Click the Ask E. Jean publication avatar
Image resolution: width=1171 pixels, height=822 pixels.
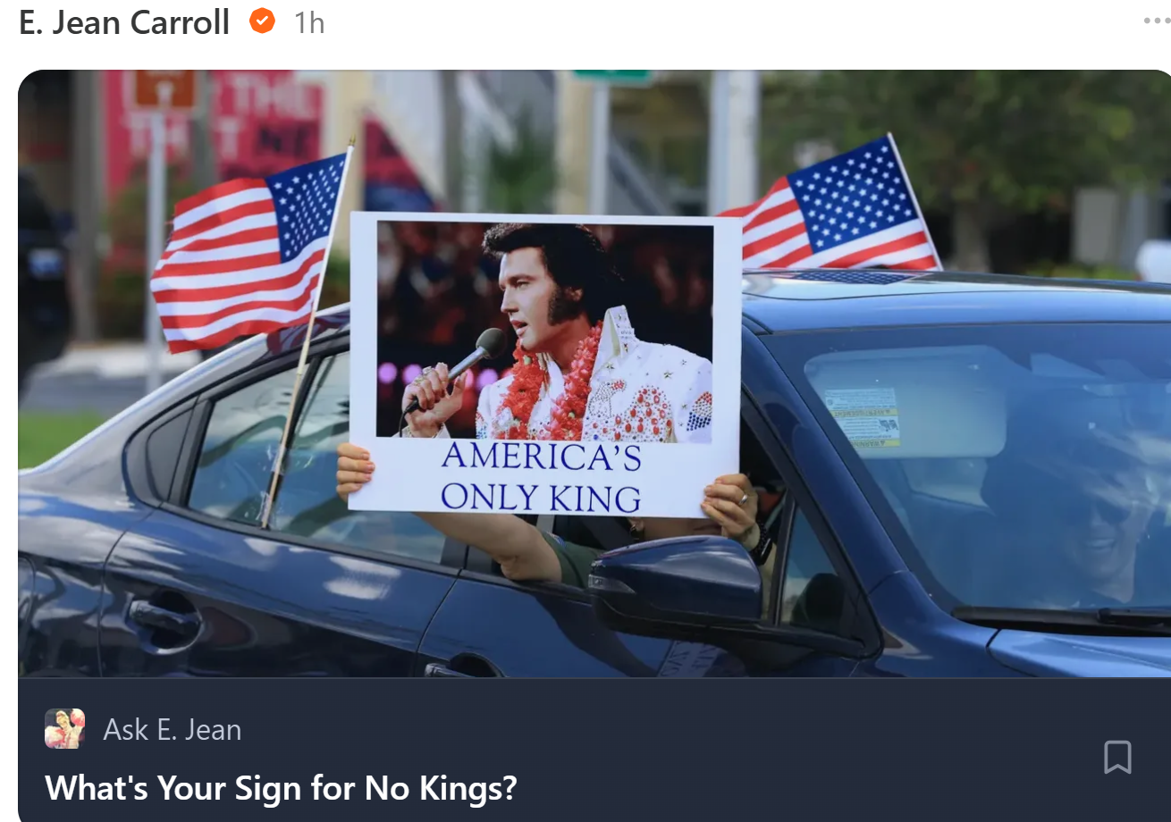pos(64,728)
